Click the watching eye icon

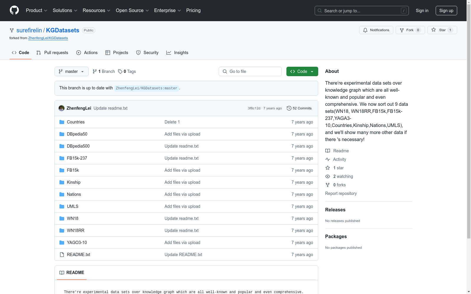tap(328, 176)
